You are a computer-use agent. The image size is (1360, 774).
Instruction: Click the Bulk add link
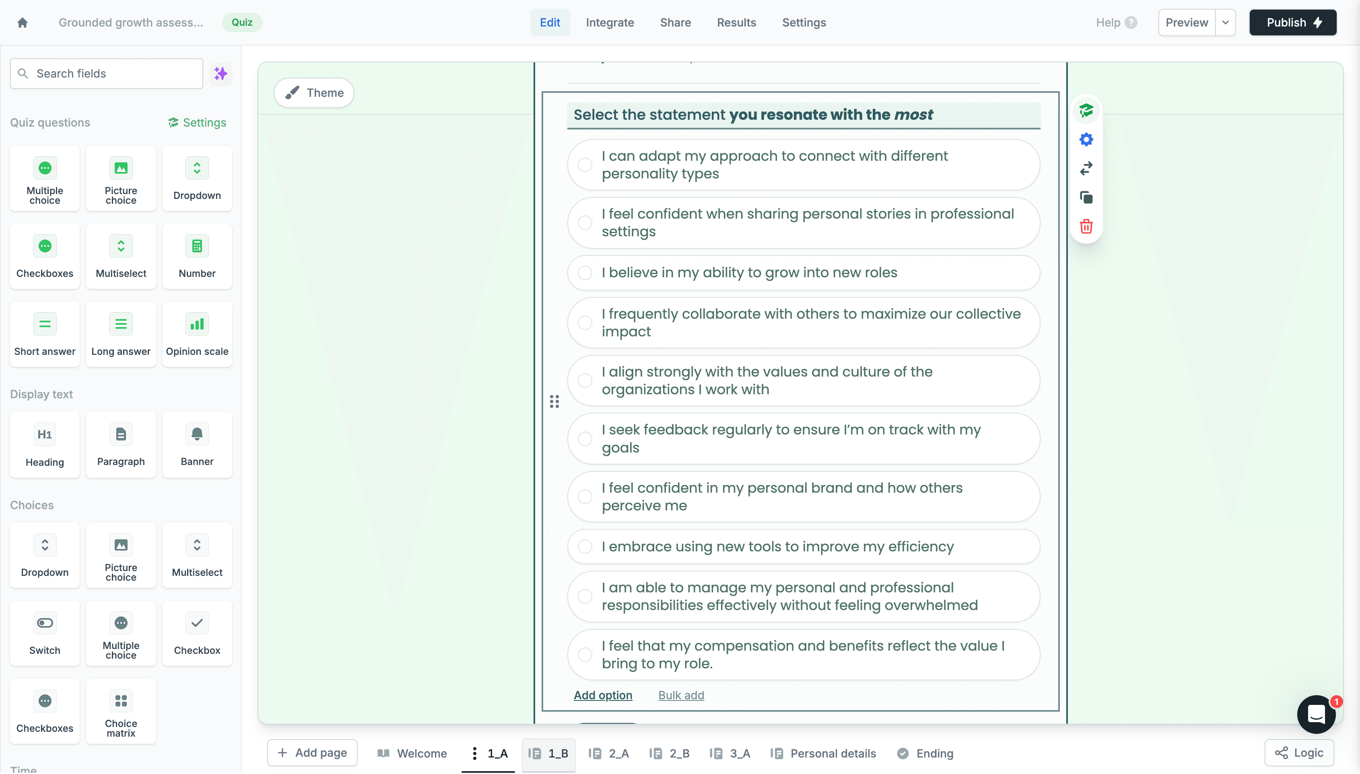point(681,695)
